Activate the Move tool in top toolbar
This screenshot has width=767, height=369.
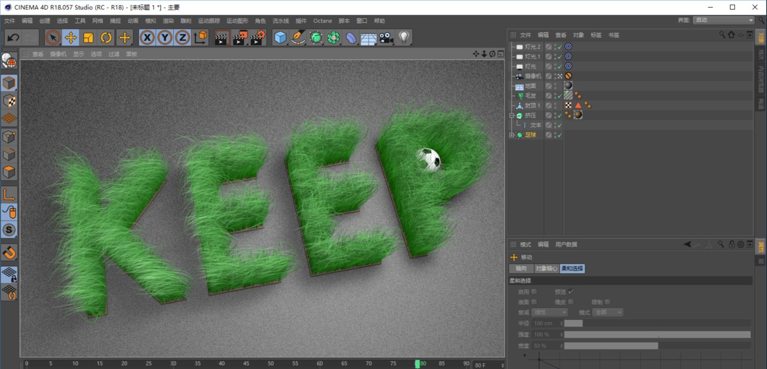(x=71, y=38)
